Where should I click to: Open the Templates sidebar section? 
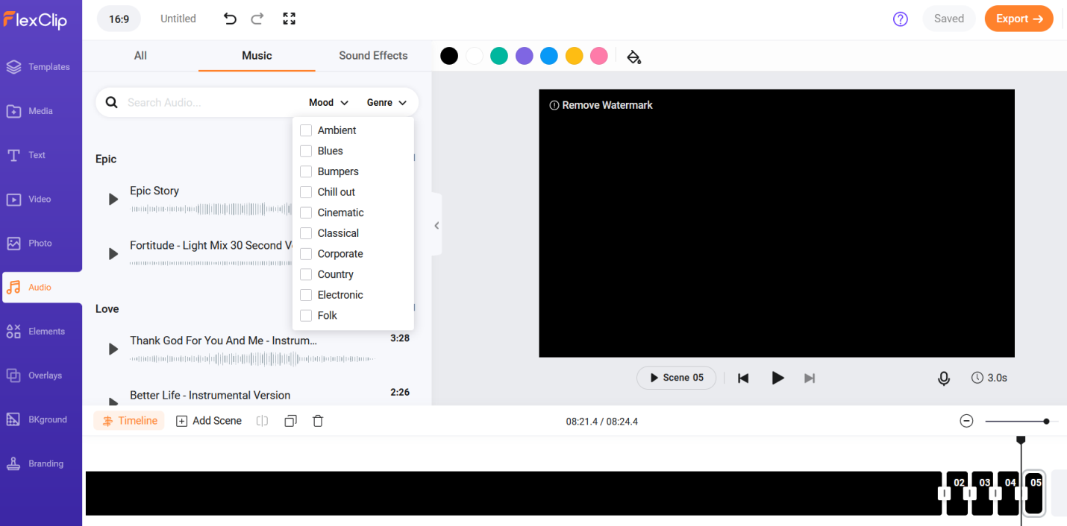[x=41, y=67]
